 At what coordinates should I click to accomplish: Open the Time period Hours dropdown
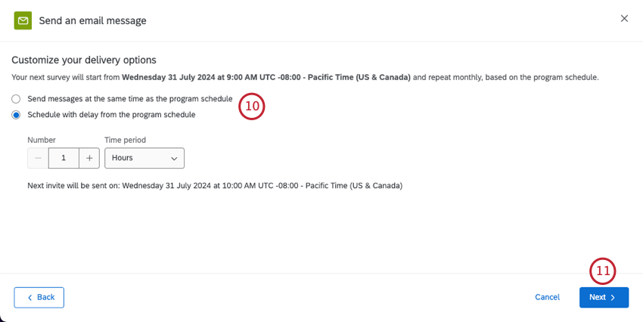click(x=144, y=158)
